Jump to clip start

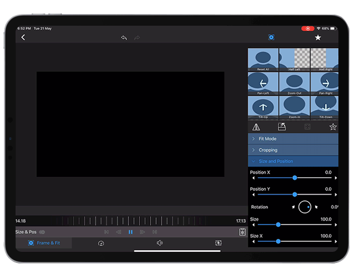click(106, 232)
